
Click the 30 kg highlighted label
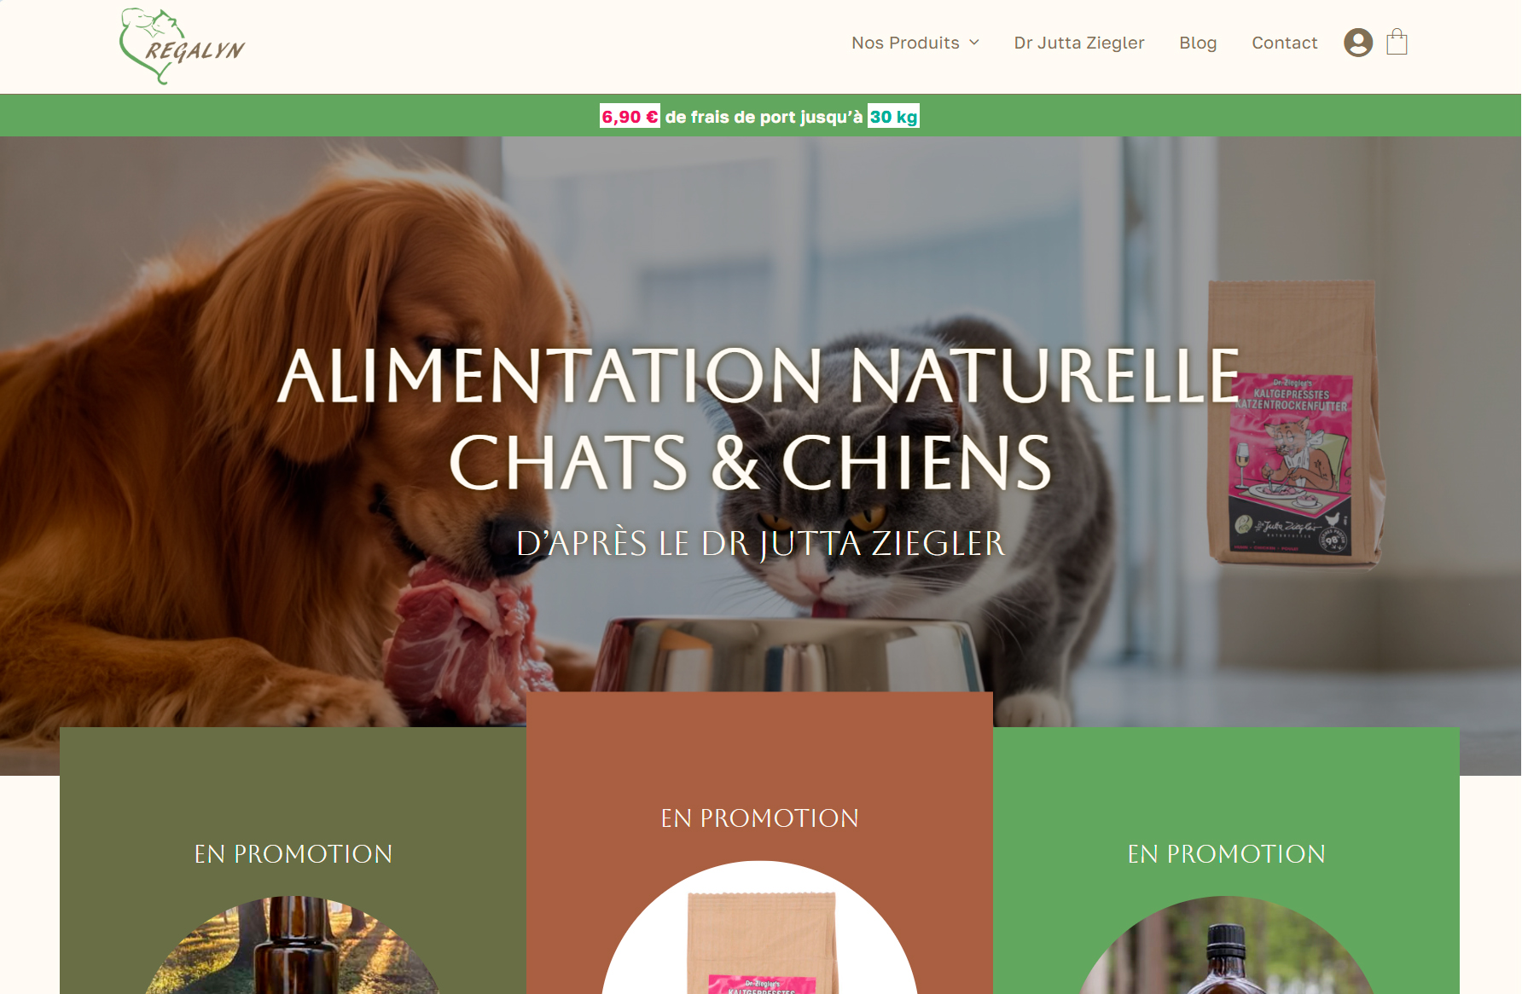pos(893,116)
